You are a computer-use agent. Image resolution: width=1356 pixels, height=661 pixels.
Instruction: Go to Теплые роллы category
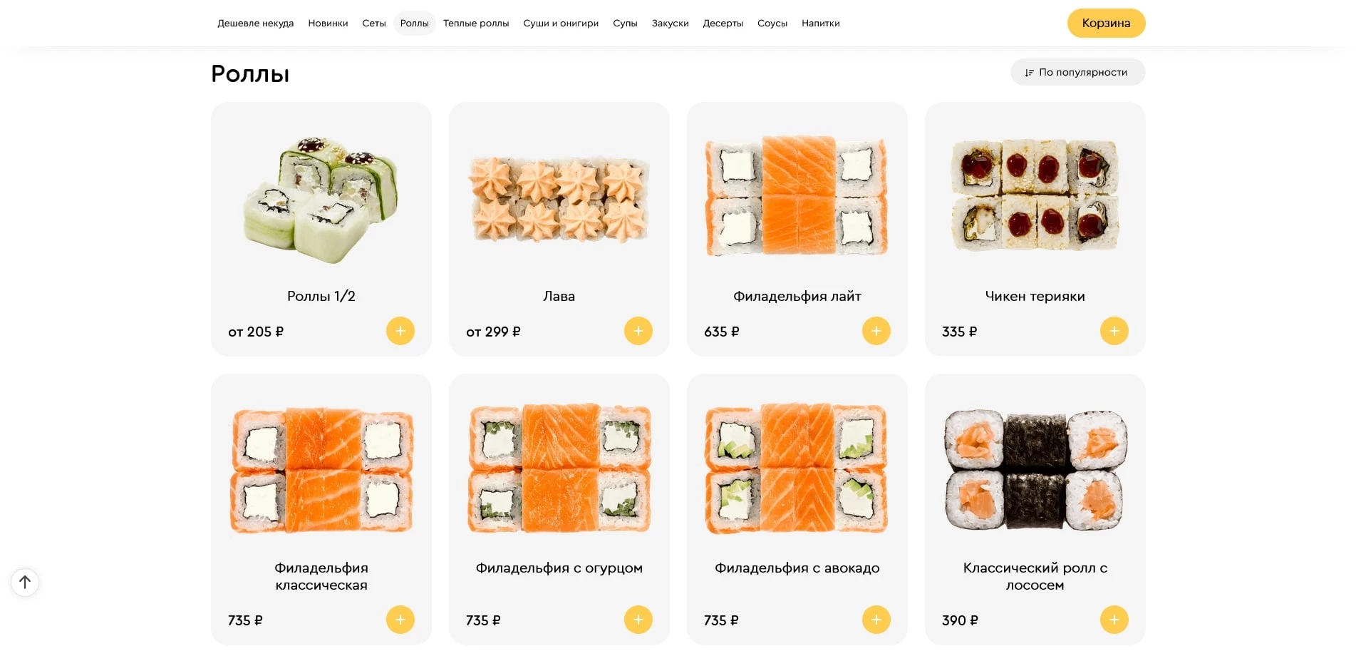pos(476,24)
